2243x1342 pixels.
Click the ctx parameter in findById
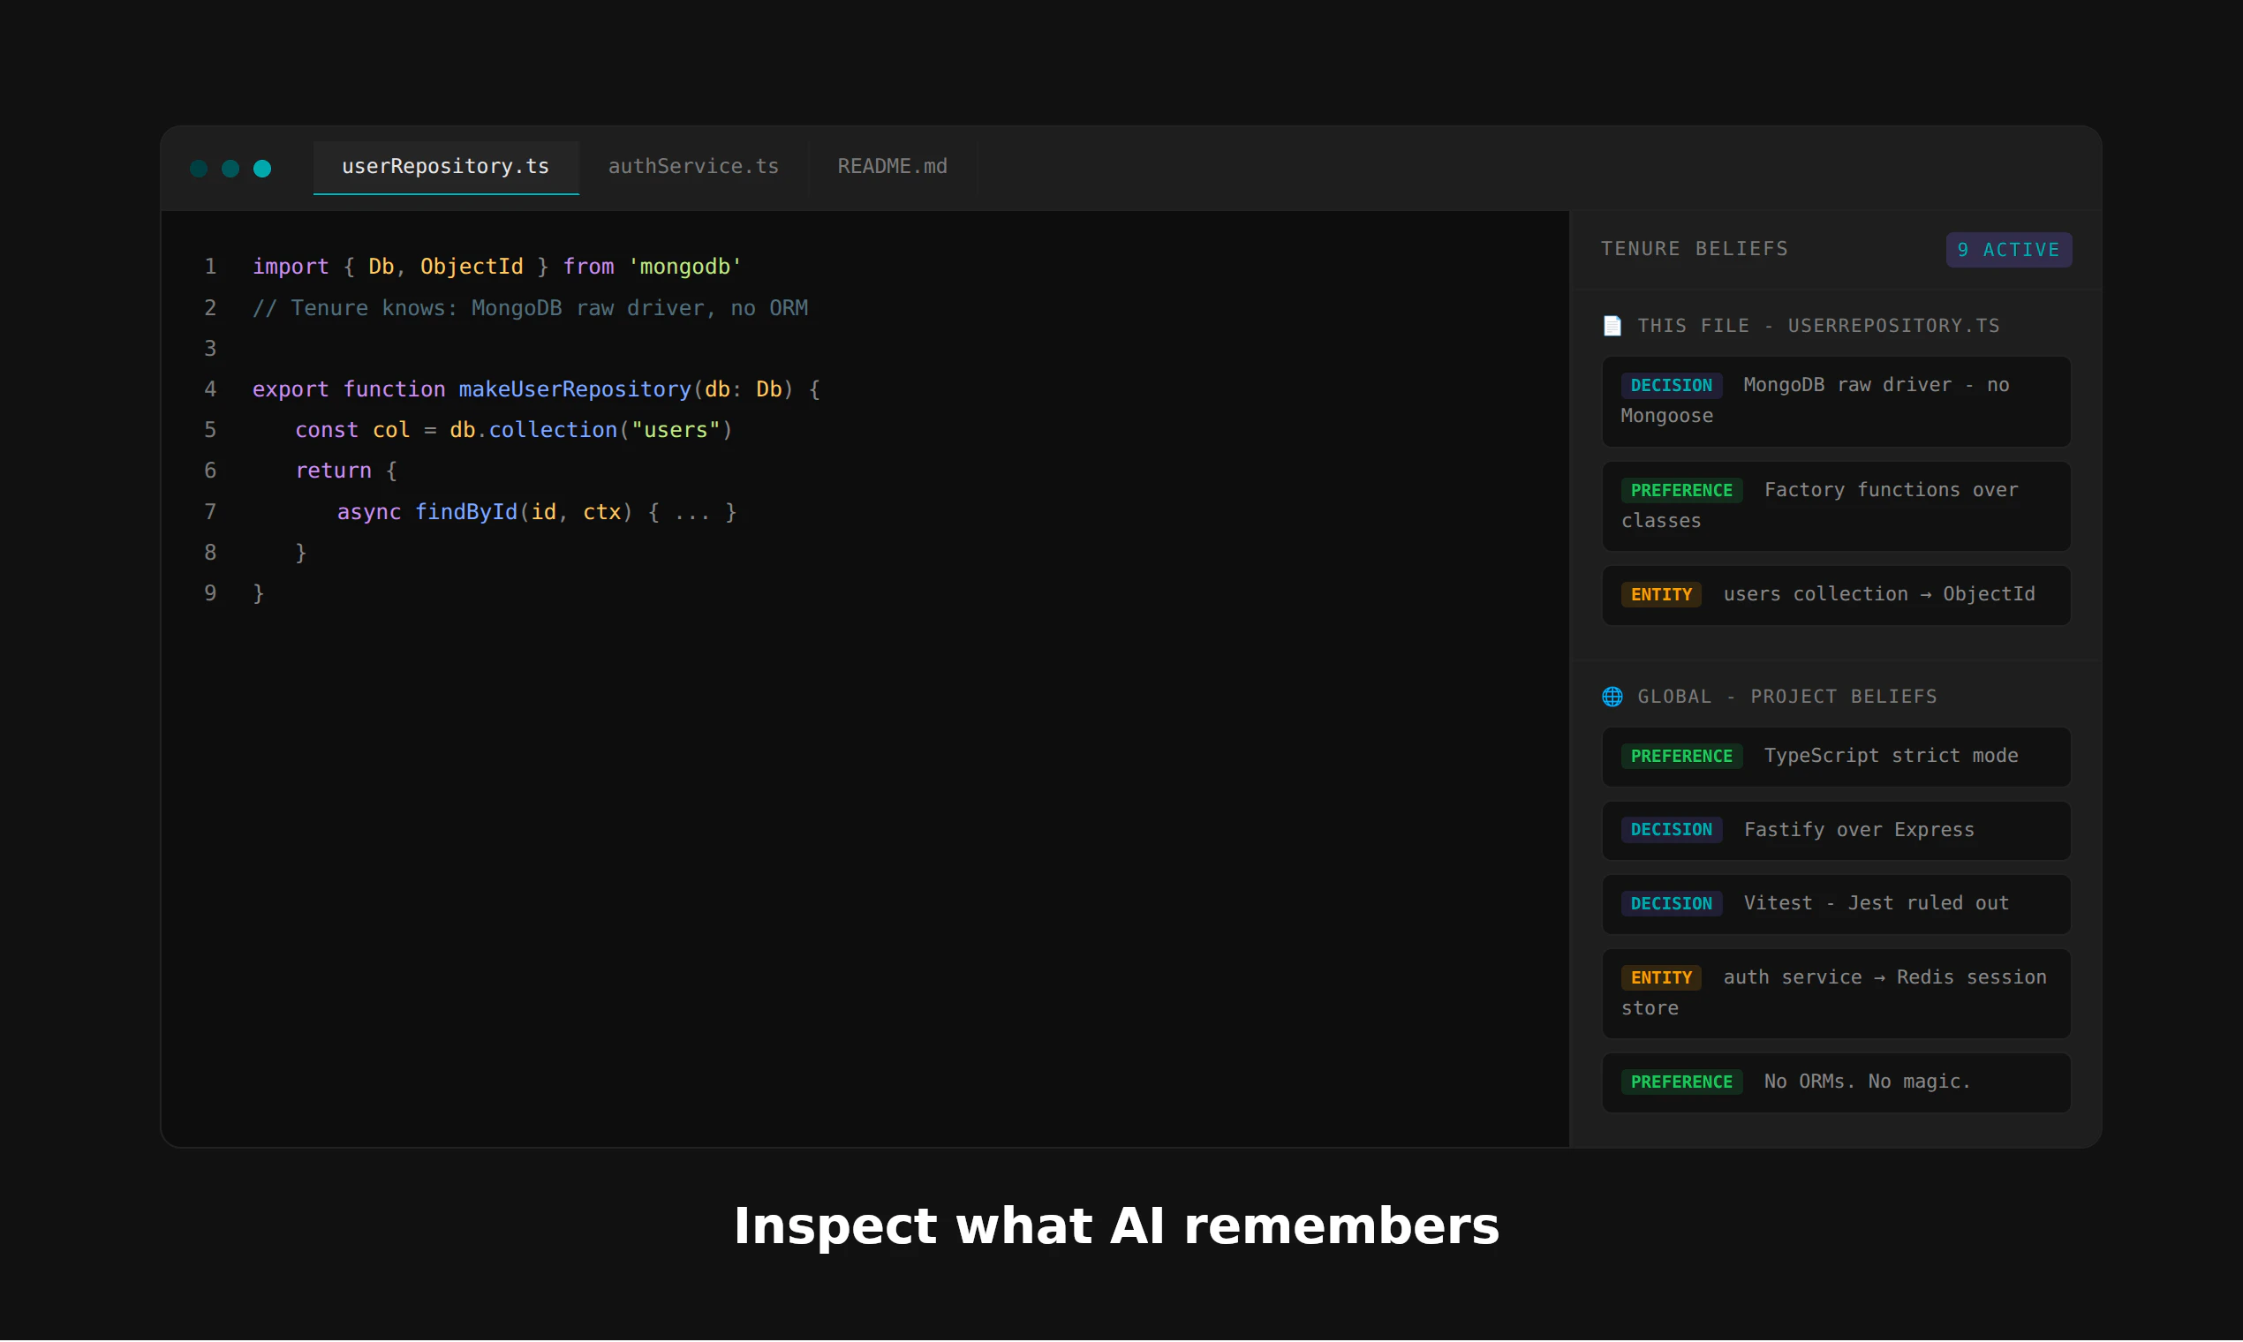(602, 514)
